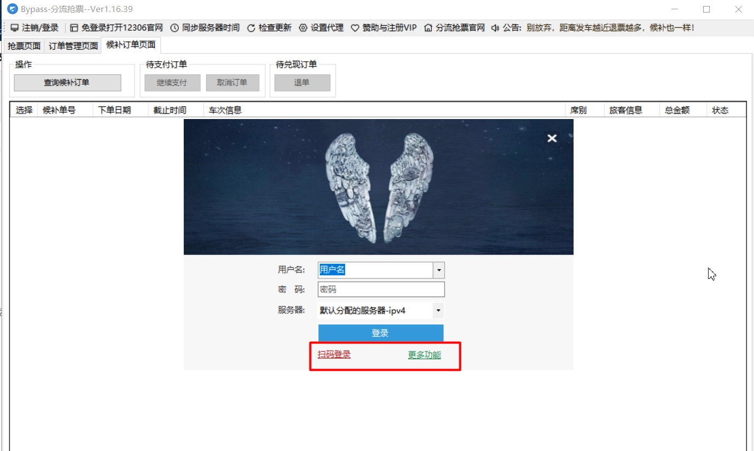754x451 pixels.
Task: Click the clock icon beside 同步服务器时间
Action: (175, 28)
